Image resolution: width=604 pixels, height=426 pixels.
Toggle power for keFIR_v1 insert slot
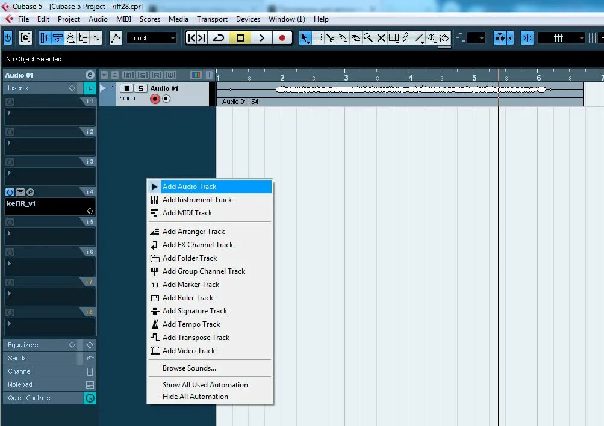[x=10, y=192]
